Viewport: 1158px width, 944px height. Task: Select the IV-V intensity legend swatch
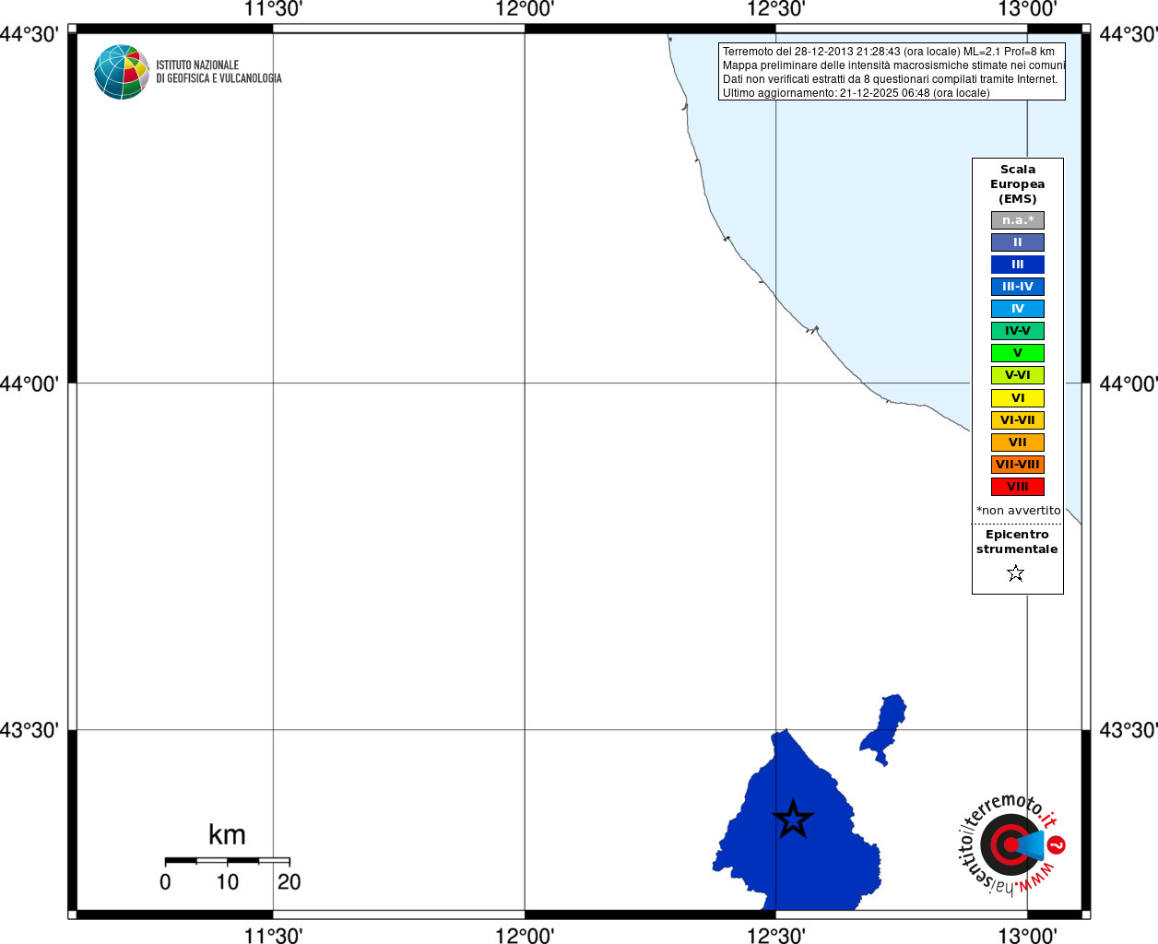pos(1018,331)
